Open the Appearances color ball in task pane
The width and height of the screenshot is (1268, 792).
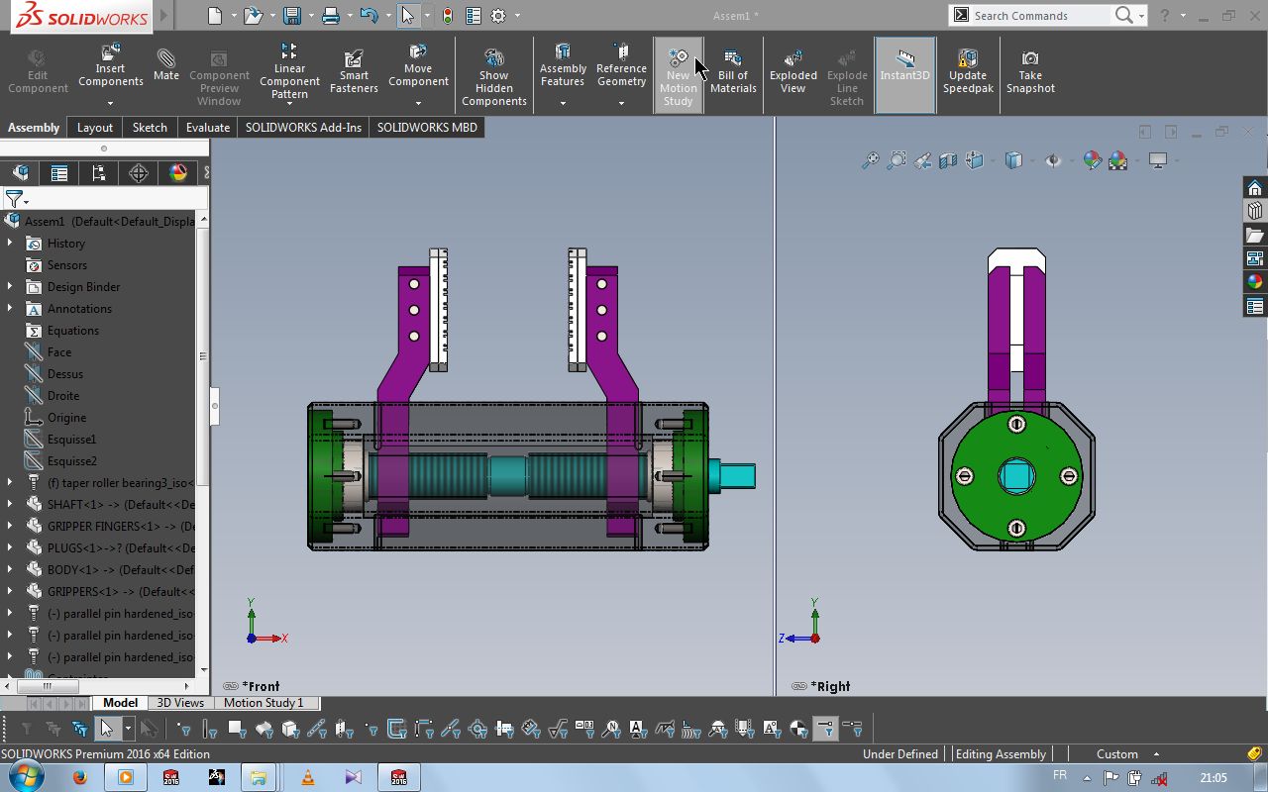pyautogui.click(x=1255, y=281)
